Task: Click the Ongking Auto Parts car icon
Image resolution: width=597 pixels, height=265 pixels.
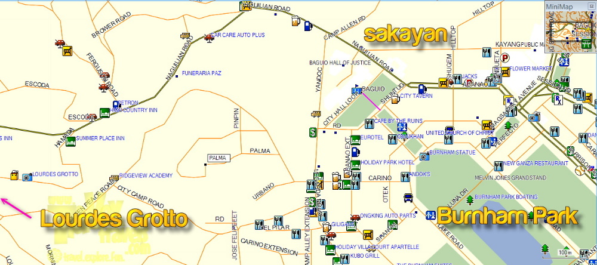Action: [355, 217]
